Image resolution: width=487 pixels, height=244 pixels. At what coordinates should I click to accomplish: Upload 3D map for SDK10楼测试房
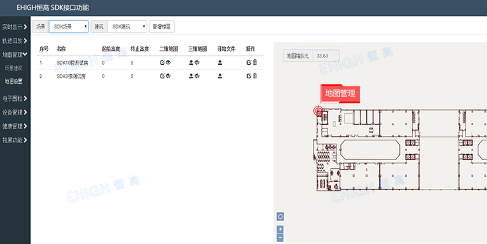pos(191,62)
